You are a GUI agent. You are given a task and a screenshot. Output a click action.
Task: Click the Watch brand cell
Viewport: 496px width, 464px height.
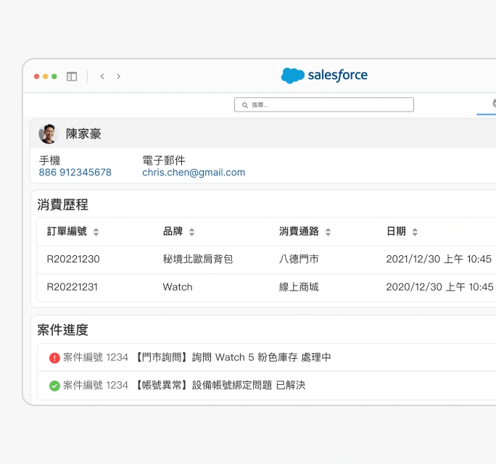pyautogui.click(x=178, y=287)
